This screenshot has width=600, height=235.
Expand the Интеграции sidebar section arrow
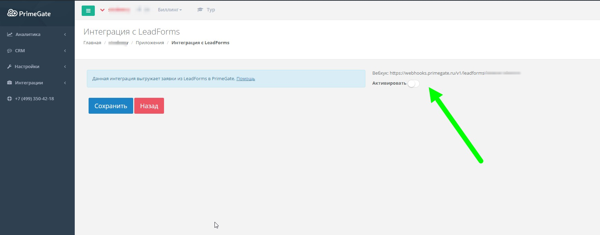[65, 83]
